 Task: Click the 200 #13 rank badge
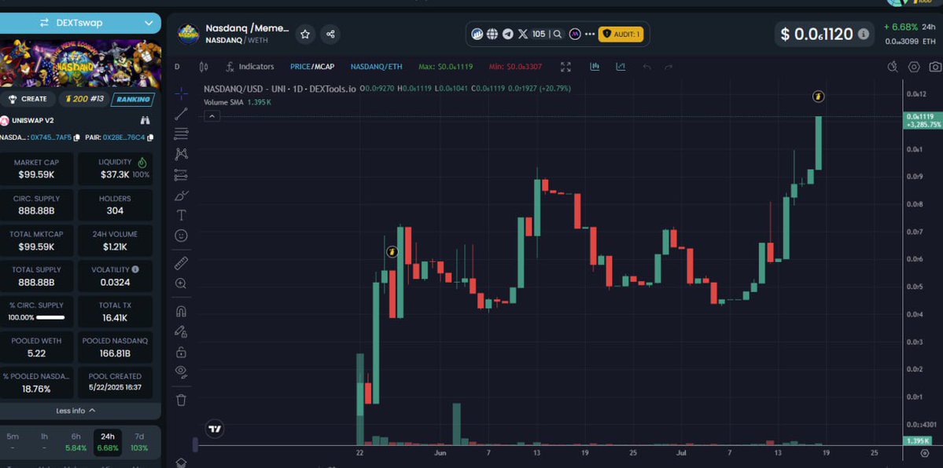(83, 99)
